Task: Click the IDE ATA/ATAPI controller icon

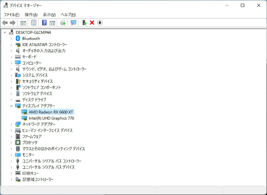Action: (18, 45)
